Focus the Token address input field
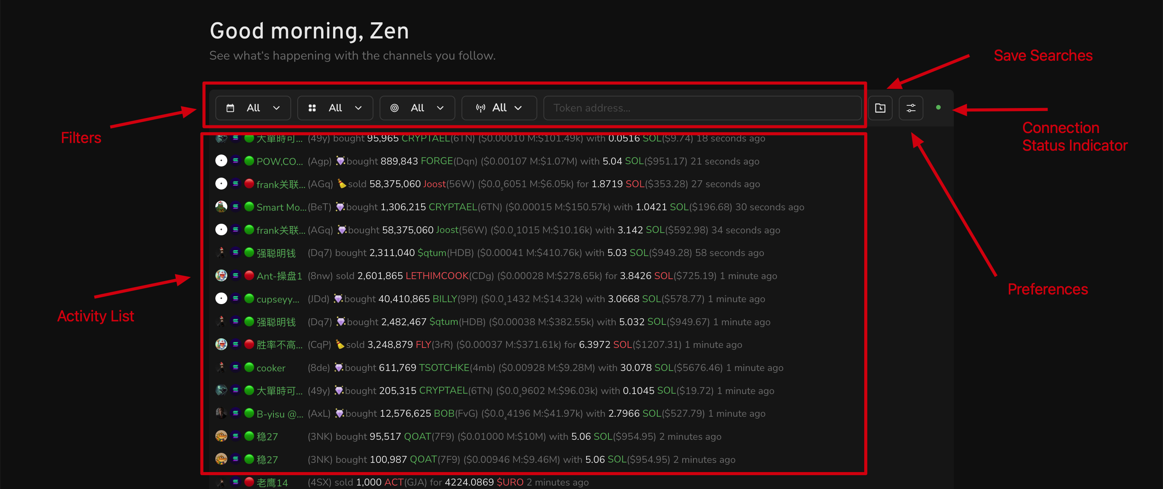This screenshot has height=489, width=1163. (x=702, y=108)
